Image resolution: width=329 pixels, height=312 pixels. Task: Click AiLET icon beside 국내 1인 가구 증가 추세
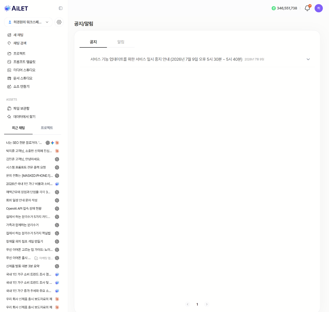[x=57, y=291]
